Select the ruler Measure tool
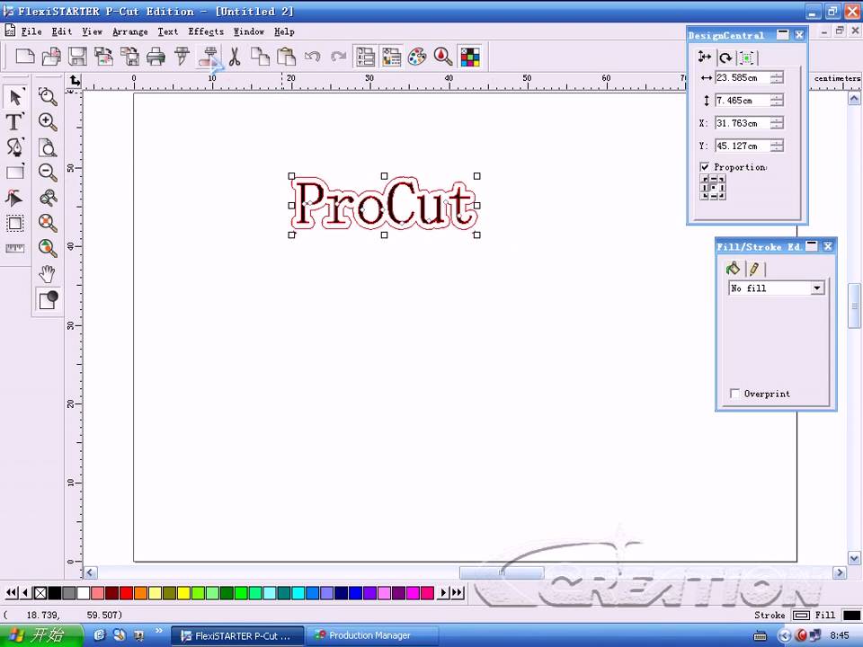This screenshot has width=863, height=647. [15, 248]
